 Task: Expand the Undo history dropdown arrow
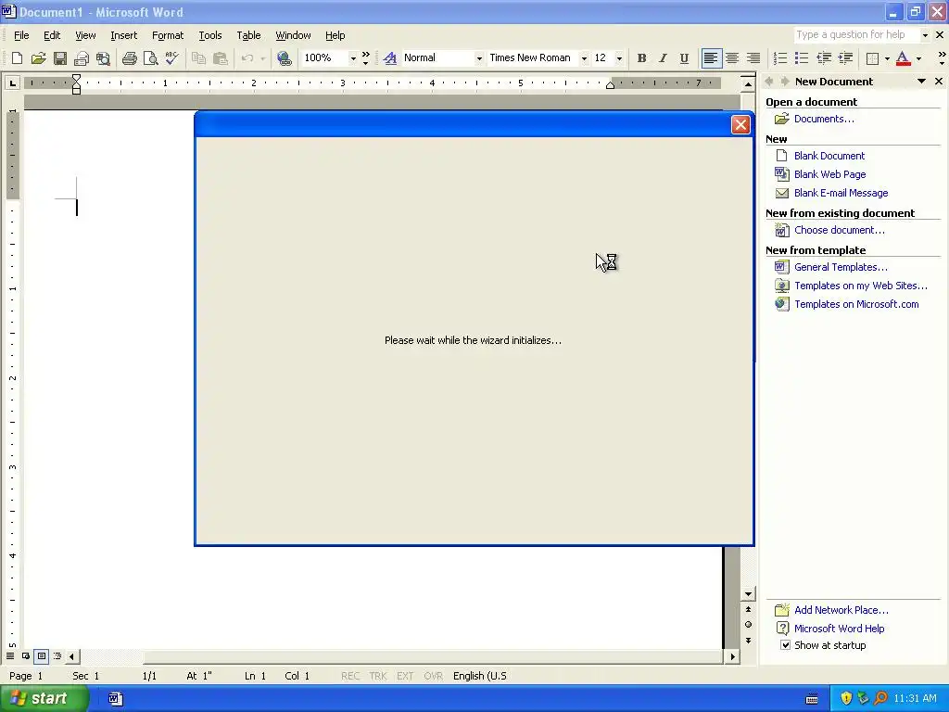tap(262, 58)
